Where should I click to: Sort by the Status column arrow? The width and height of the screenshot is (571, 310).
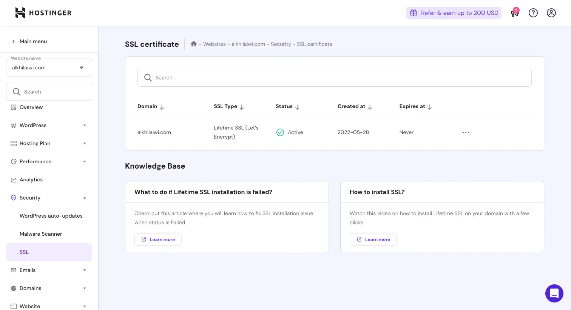[x=297, y=107]
